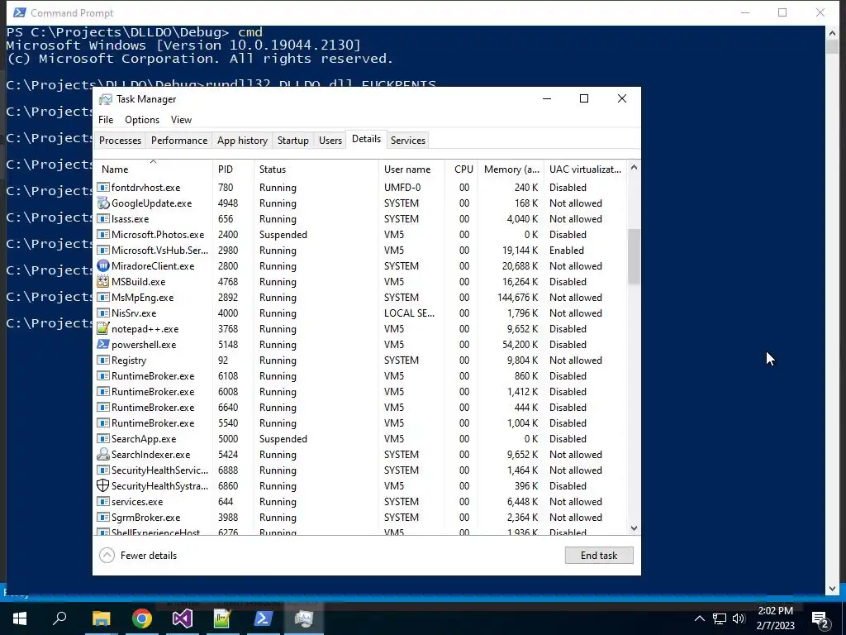Click process list scroll-up arrow
The width and height of the screenshot is (846, 635).
point(634,168)
